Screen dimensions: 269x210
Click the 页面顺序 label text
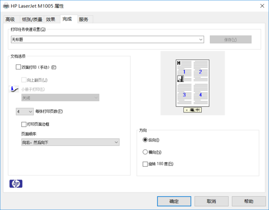(x=29, y=134)
